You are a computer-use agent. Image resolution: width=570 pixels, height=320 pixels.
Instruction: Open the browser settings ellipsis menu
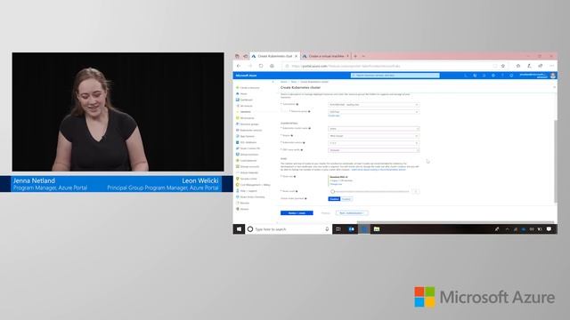point(551,66)
